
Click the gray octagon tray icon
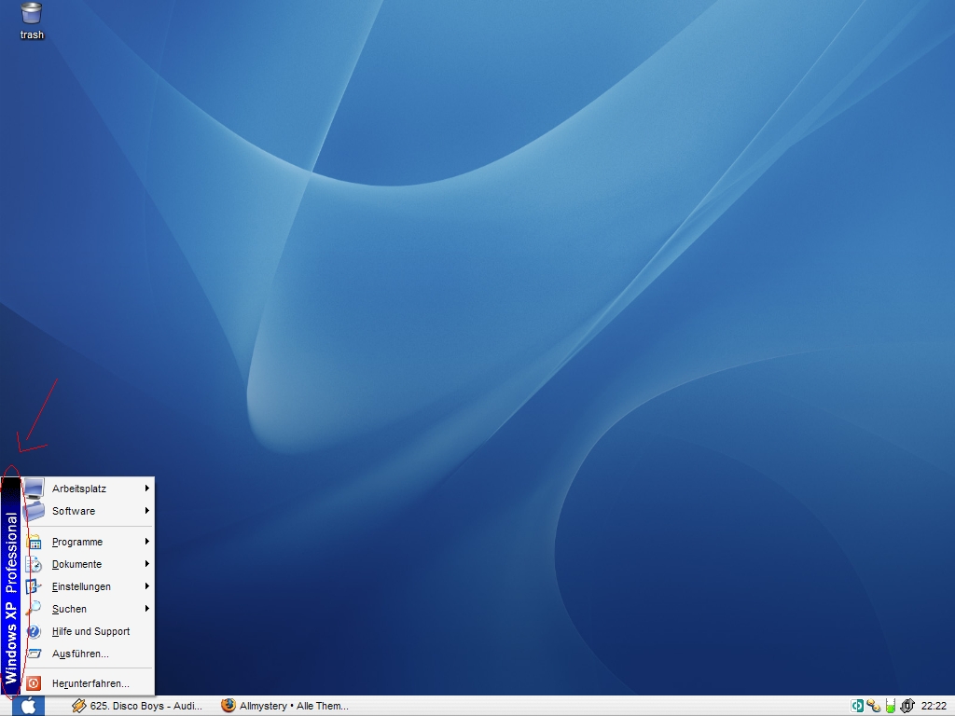click(907, 706)
